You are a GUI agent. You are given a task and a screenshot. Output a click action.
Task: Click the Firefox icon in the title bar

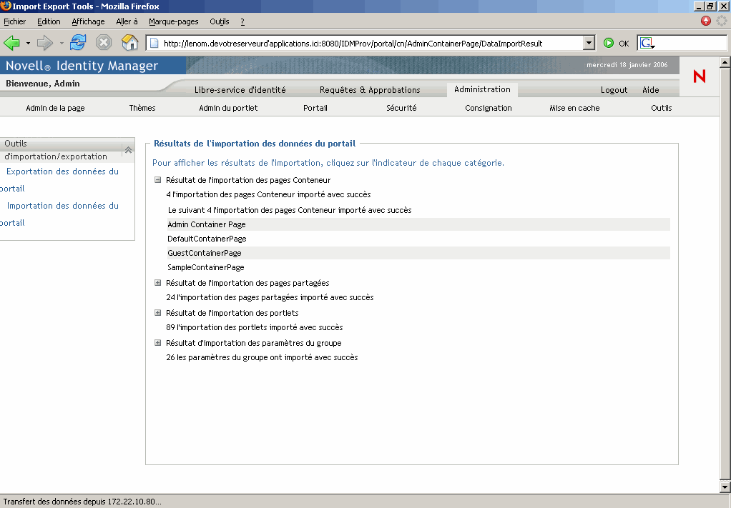coord(6,6)
